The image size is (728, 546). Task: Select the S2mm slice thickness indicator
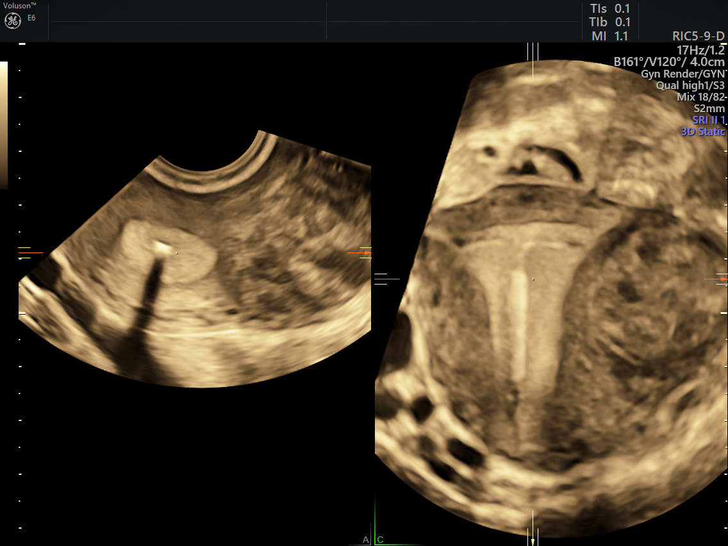pyautogui.click(x=710, y=109)
